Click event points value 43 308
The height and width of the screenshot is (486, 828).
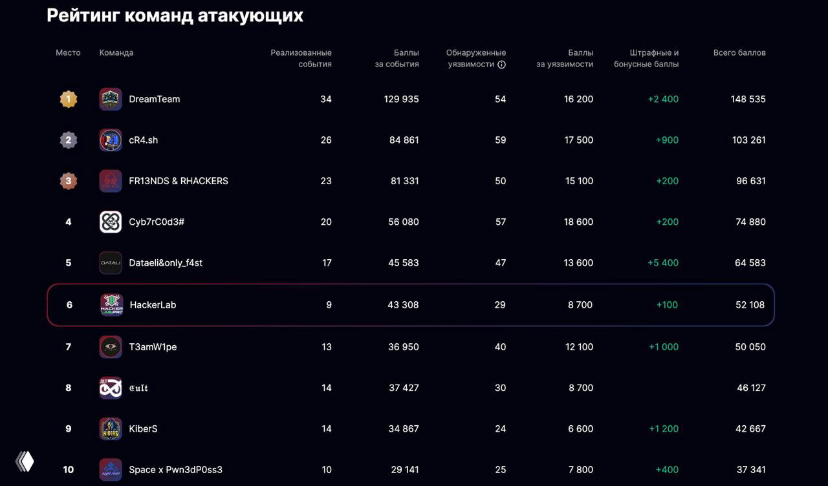click(403, 305)
